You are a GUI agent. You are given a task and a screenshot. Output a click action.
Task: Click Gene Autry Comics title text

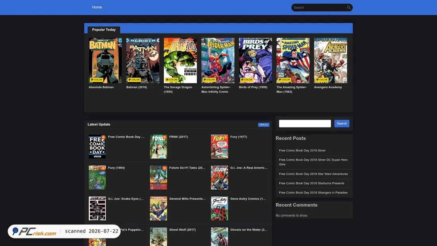pos(248,199)
